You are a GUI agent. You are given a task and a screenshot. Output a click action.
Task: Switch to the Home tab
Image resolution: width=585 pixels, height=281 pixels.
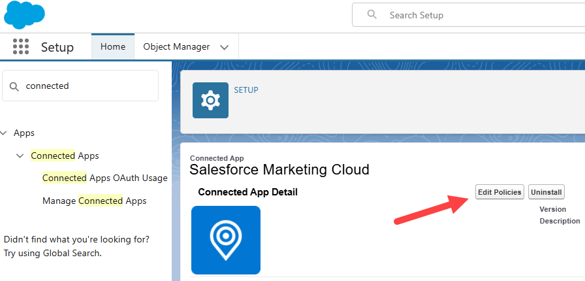113,47
